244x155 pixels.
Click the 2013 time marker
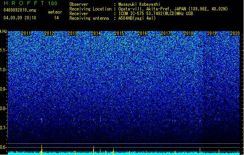click(73, 33)
